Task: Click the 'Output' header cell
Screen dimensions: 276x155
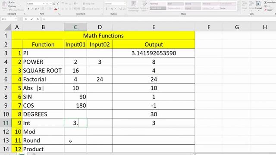Action: 154,44
